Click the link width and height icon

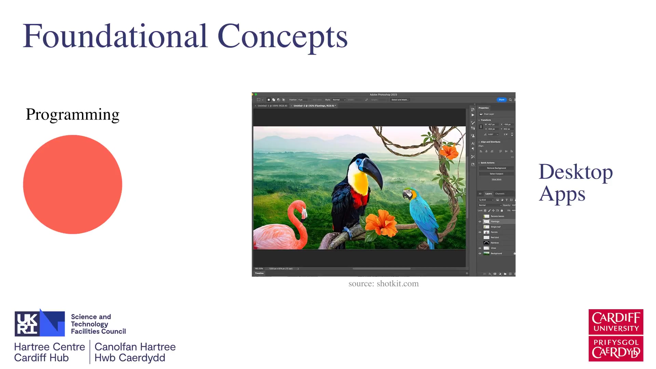[481, 127]
